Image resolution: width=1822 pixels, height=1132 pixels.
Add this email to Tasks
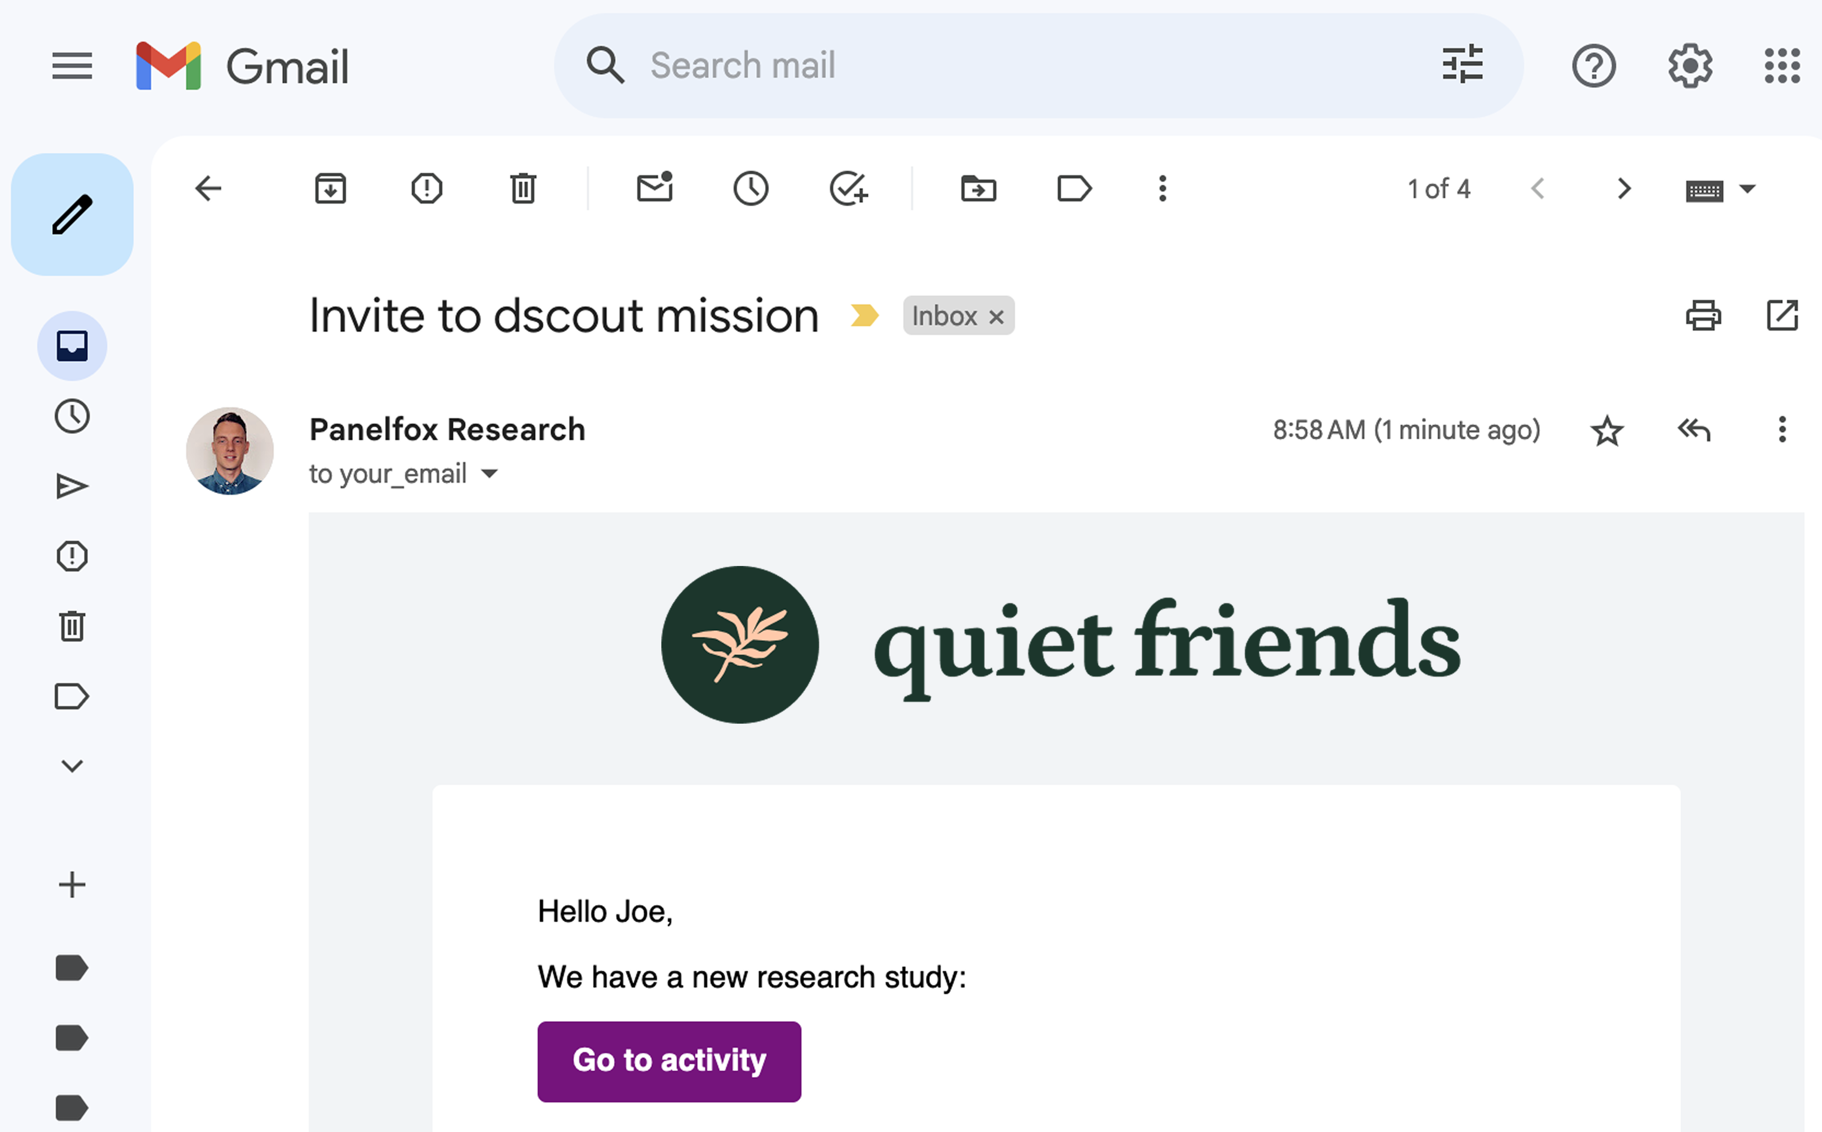tap(848, 189)
